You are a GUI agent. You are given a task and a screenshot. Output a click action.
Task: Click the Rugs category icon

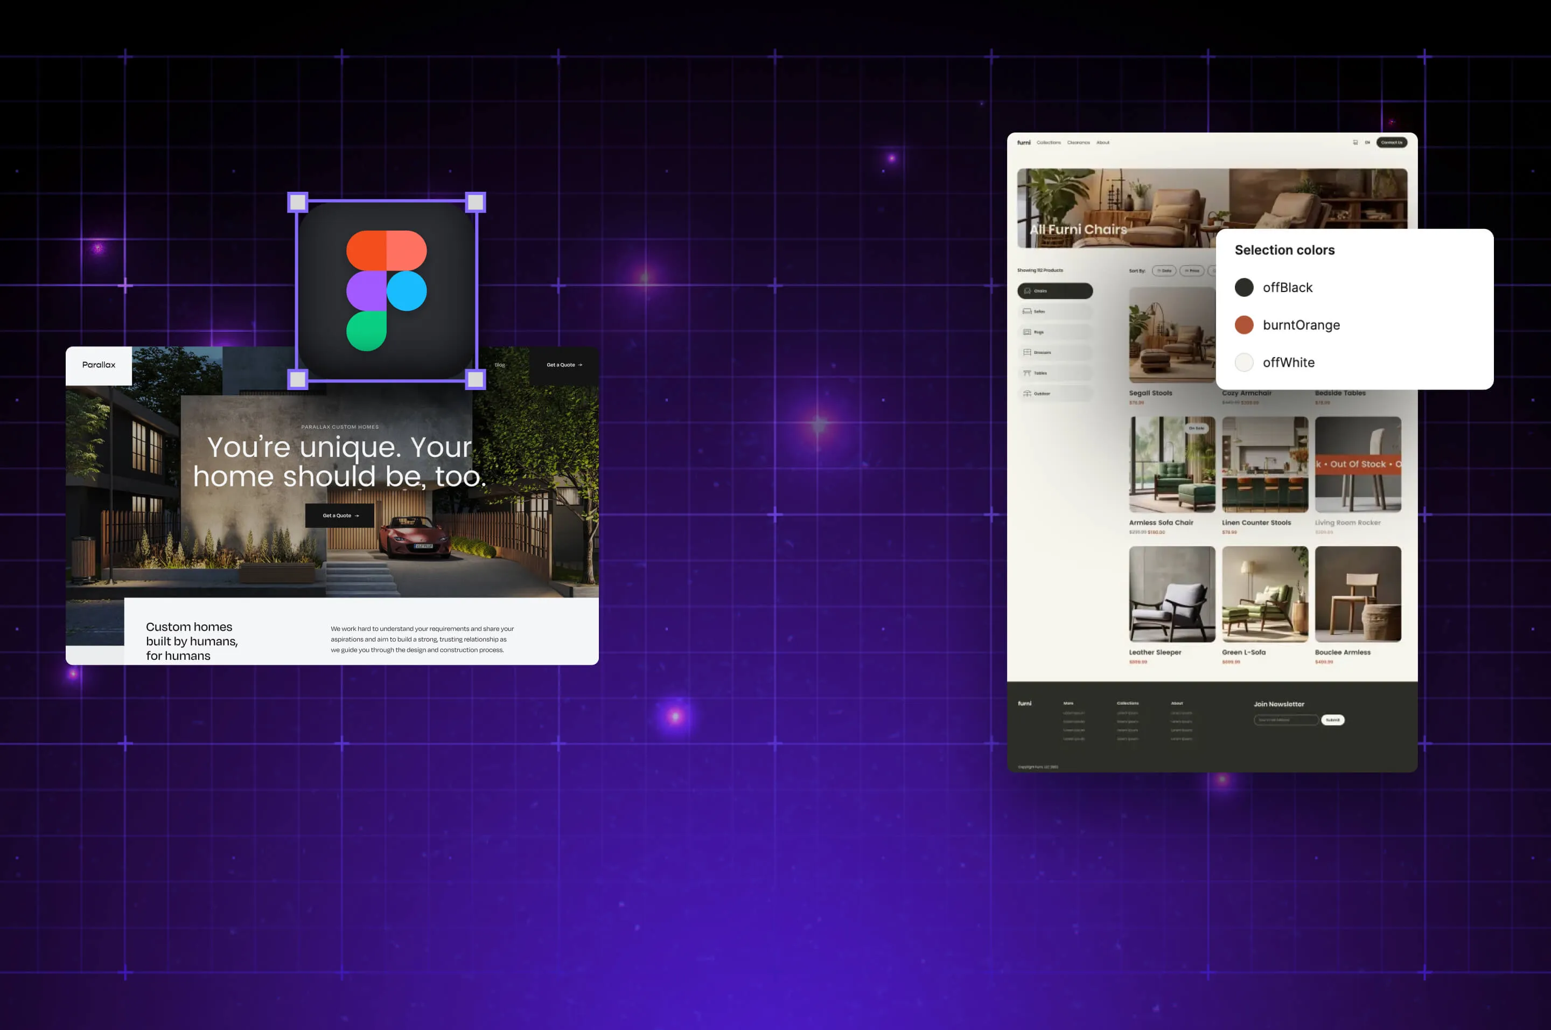(x=1028, y=332)
